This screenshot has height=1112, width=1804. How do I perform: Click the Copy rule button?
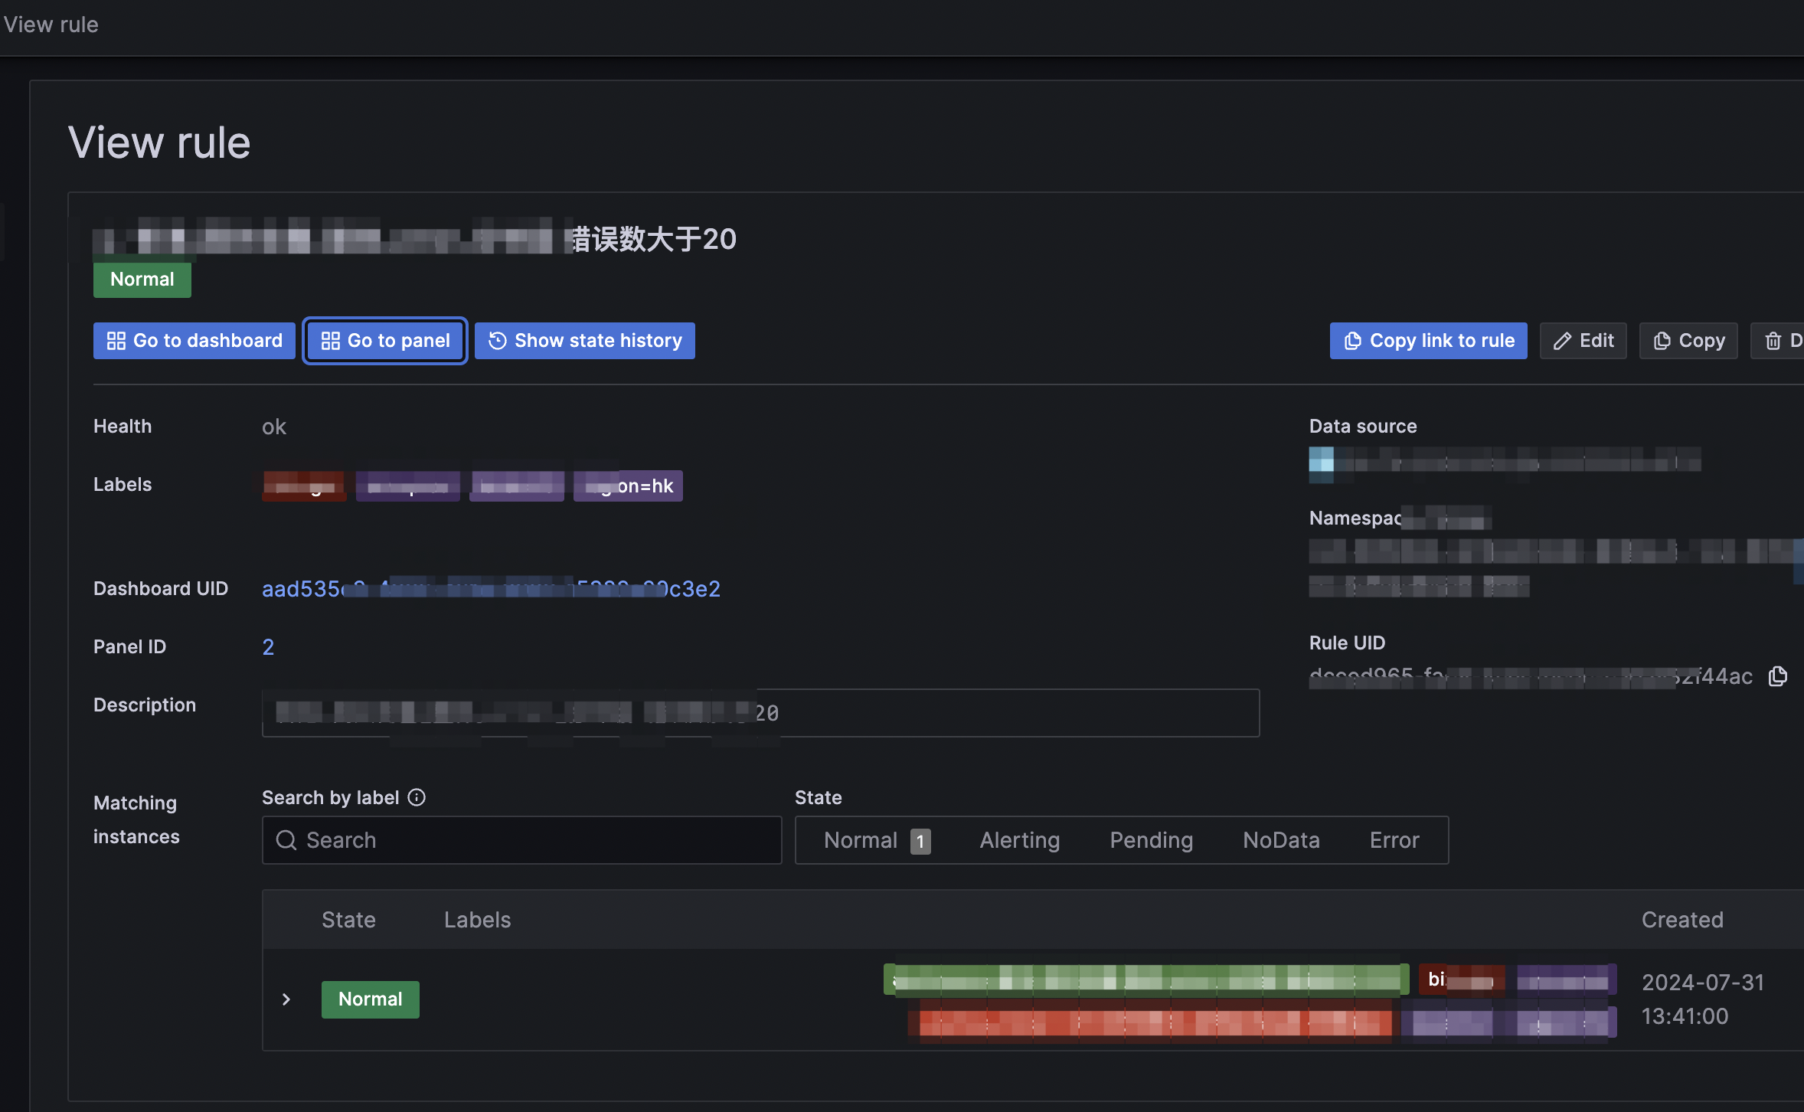pyautogui.click(x=1688, y=341)
